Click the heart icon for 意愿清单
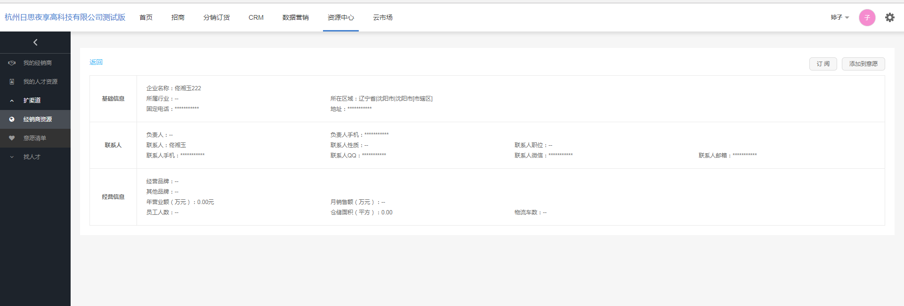 pos(12,138)
